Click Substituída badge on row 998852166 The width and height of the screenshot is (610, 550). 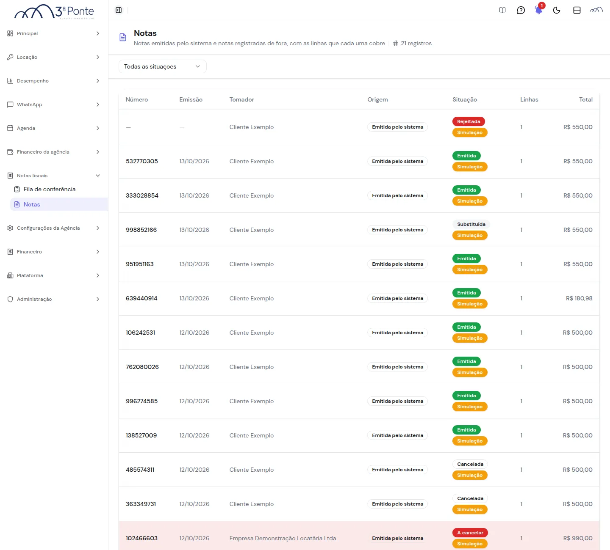point(471,224)
